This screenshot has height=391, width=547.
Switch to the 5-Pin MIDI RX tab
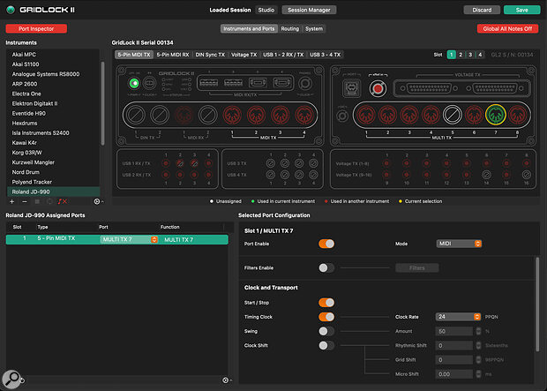click(x=173, y=55)
